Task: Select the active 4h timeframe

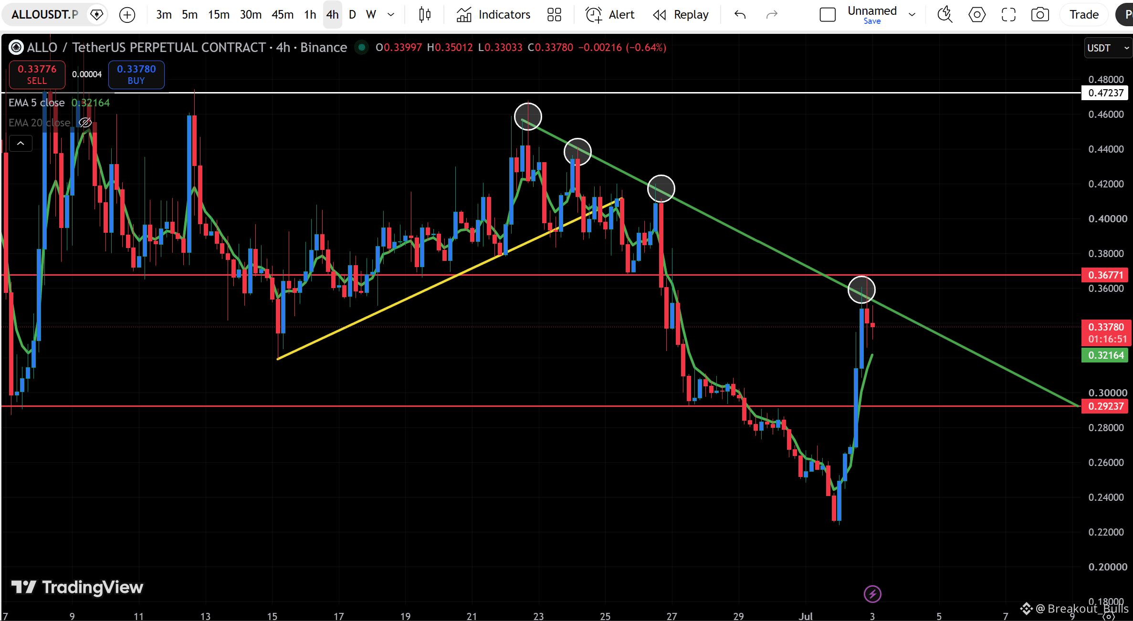Action: point(333,15)
